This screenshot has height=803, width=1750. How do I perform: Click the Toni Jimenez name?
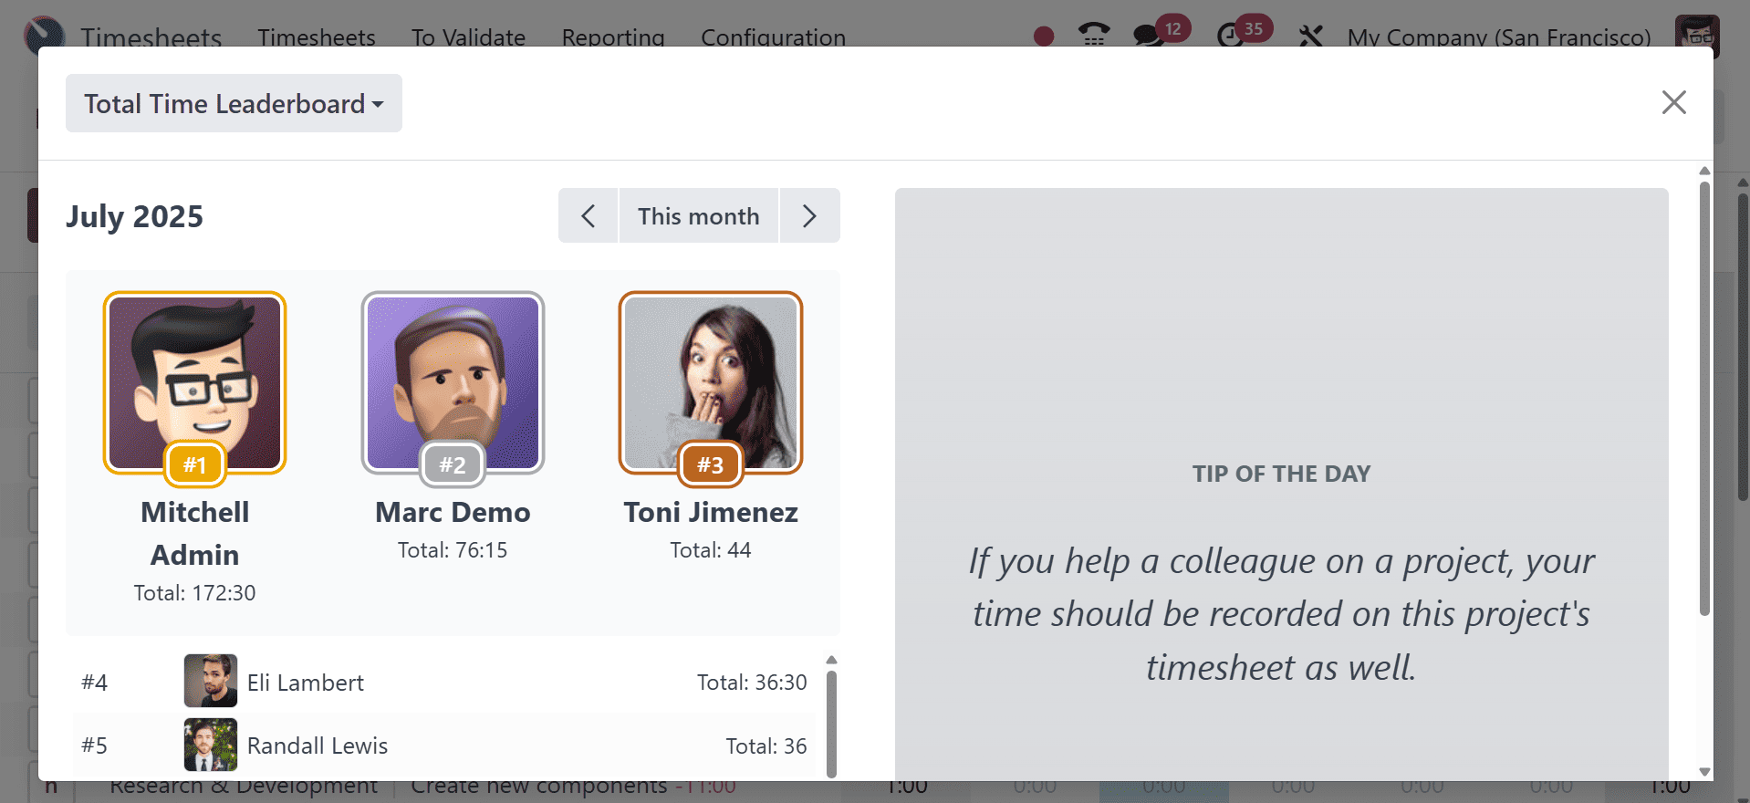[711, 512]
